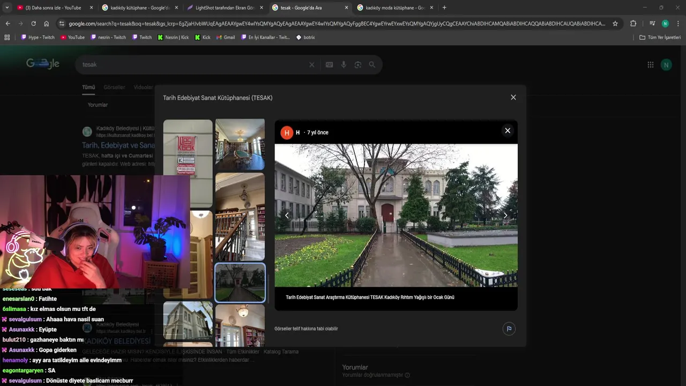The height and width of the screenshot is (386, 686).
Task: Show the next photo with right arrow
Action: click(505, 216)
